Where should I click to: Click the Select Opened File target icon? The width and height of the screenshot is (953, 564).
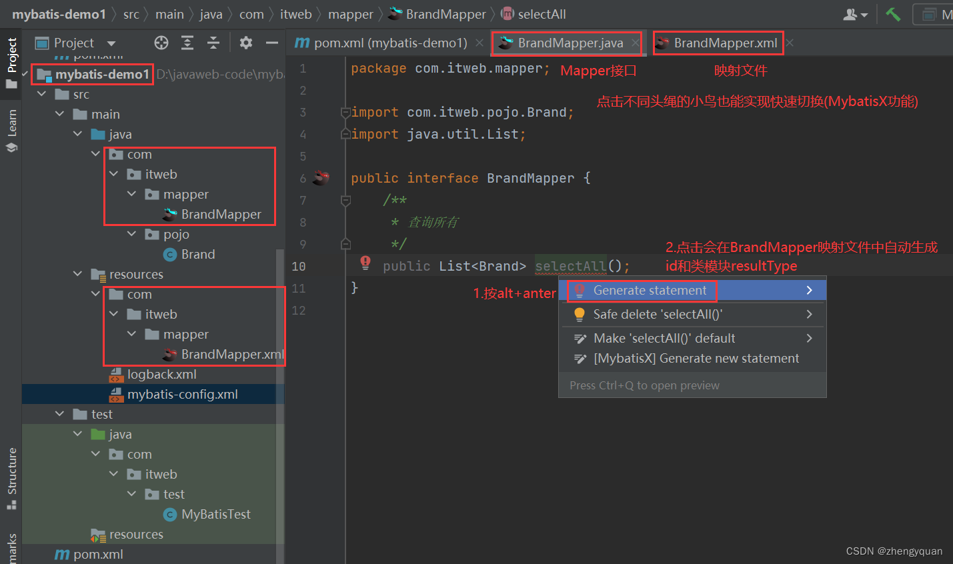point(161,43)
